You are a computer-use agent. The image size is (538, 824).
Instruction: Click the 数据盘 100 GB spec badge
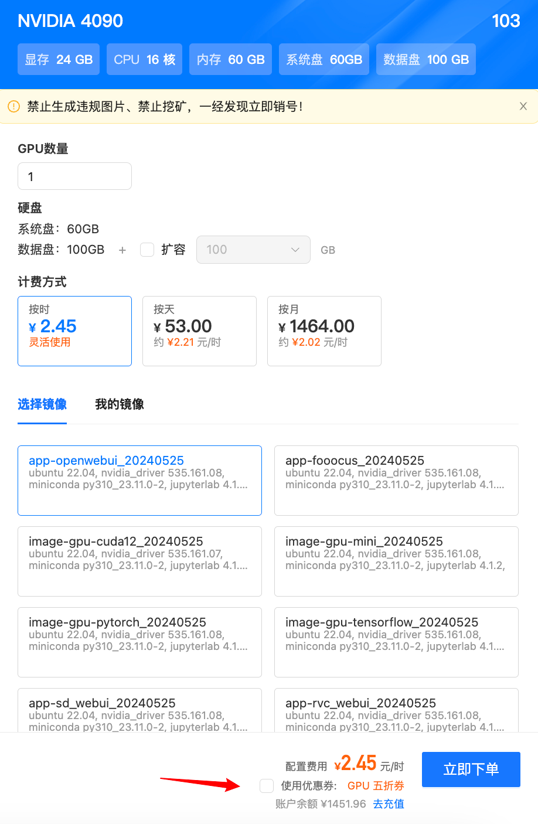(x=426, y=59)
